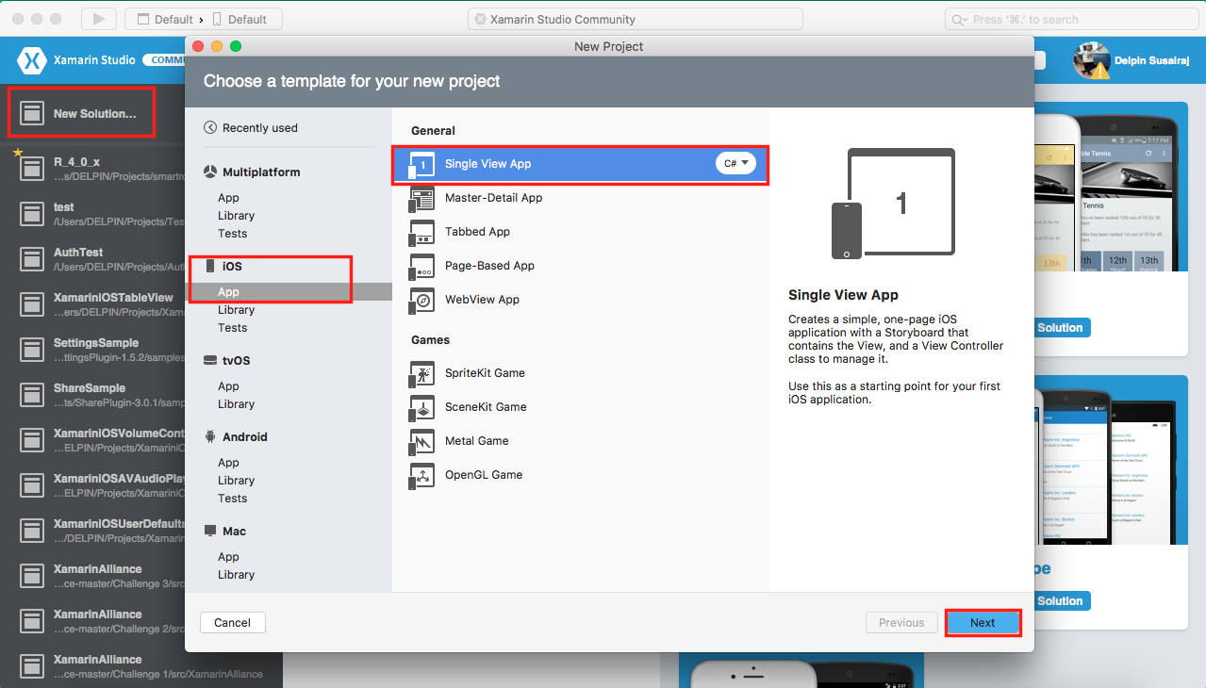Select the Single View App template icon
This screenshot has width=1206, height=688.
(421, 163)
